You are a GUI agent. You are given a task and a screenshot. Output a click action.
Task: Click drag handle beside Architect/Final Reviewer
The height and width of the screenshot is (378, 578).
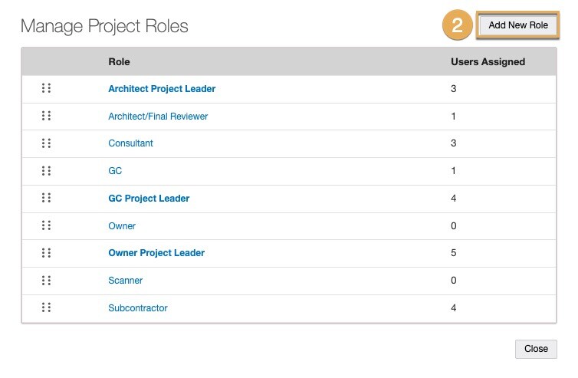pos(46,116)
